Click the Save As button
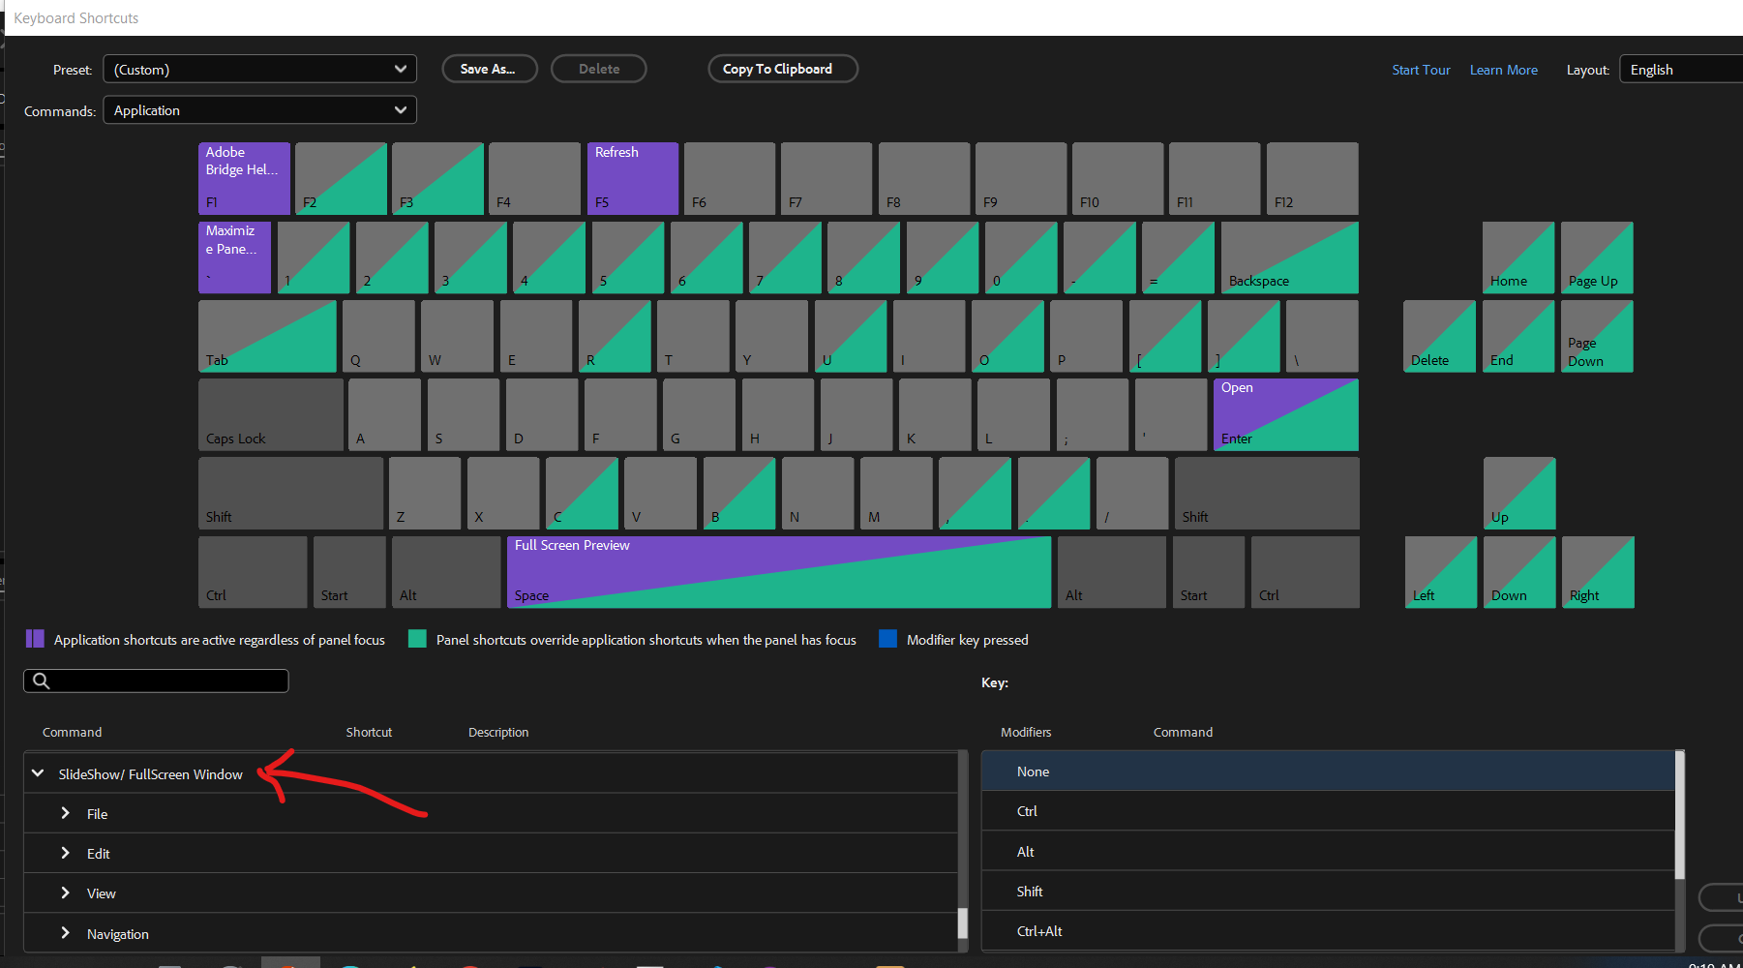This screenshot has width=1743, height=968. 489,68
